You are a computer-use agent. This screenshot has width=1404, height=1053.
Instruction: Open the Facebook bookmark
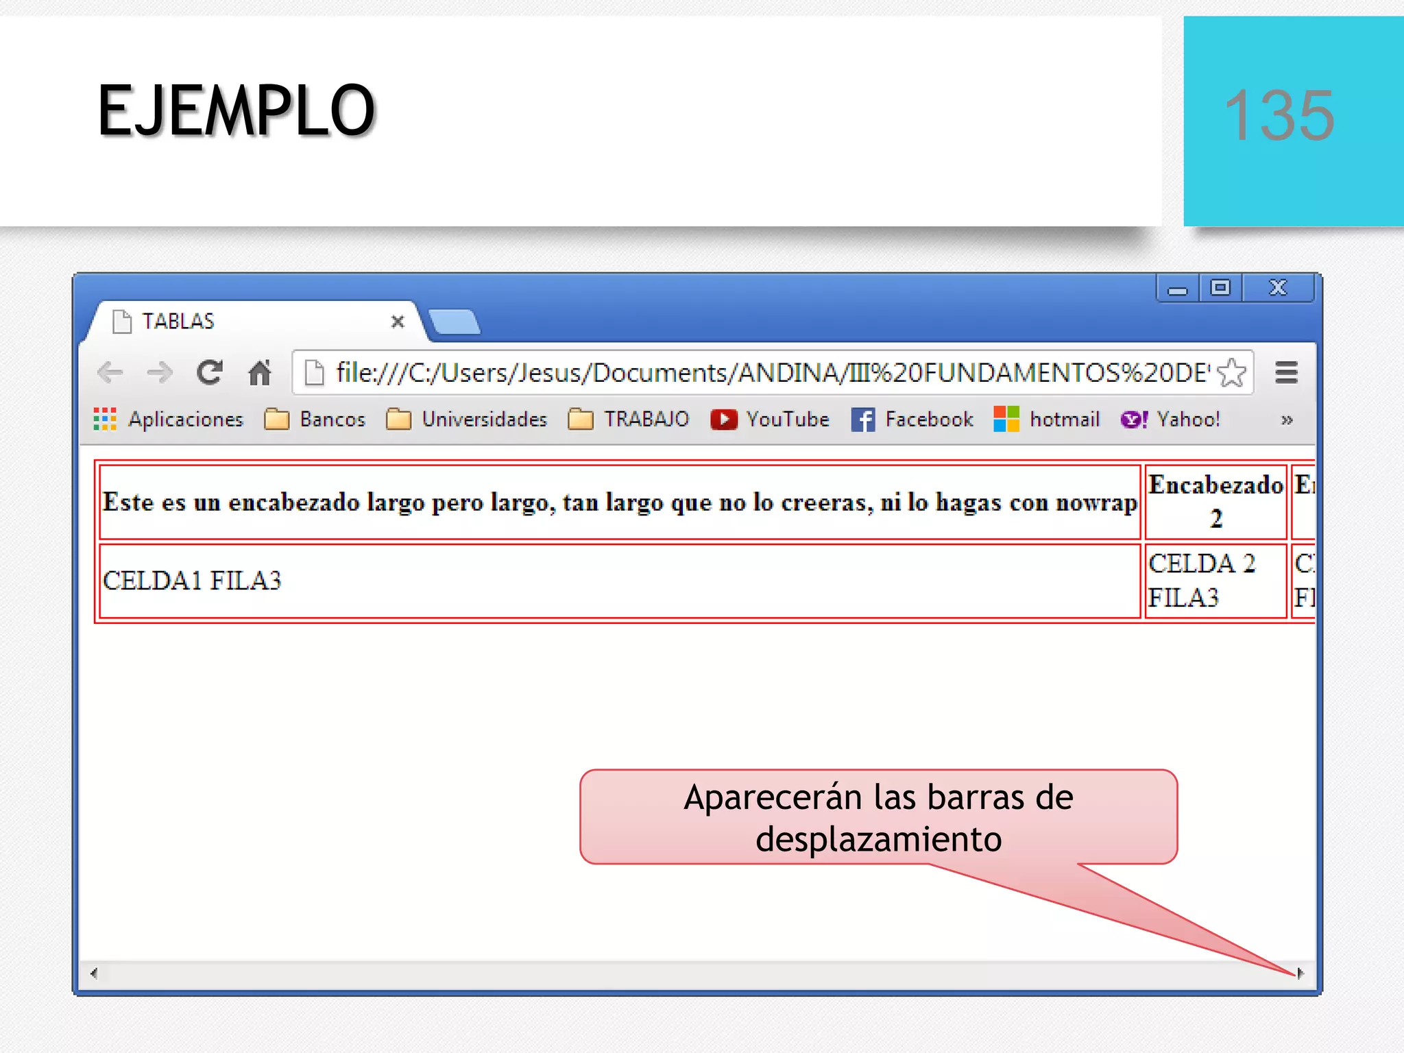click(x=912, y=419)
